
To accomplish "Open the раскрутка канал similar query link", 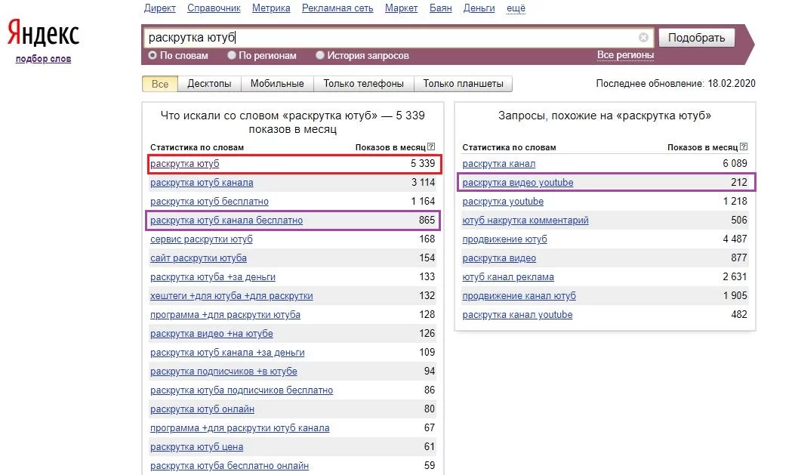I will 499,164.
